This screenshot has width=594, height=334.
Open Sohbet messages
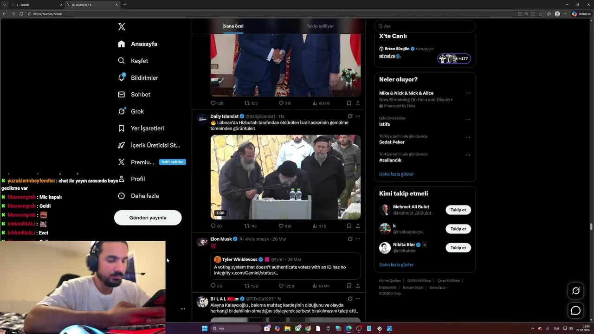(x=134, y=95)
